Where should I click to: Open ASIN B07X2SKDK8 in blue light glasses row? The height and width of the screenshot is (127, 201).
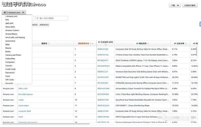pos(103,94)
